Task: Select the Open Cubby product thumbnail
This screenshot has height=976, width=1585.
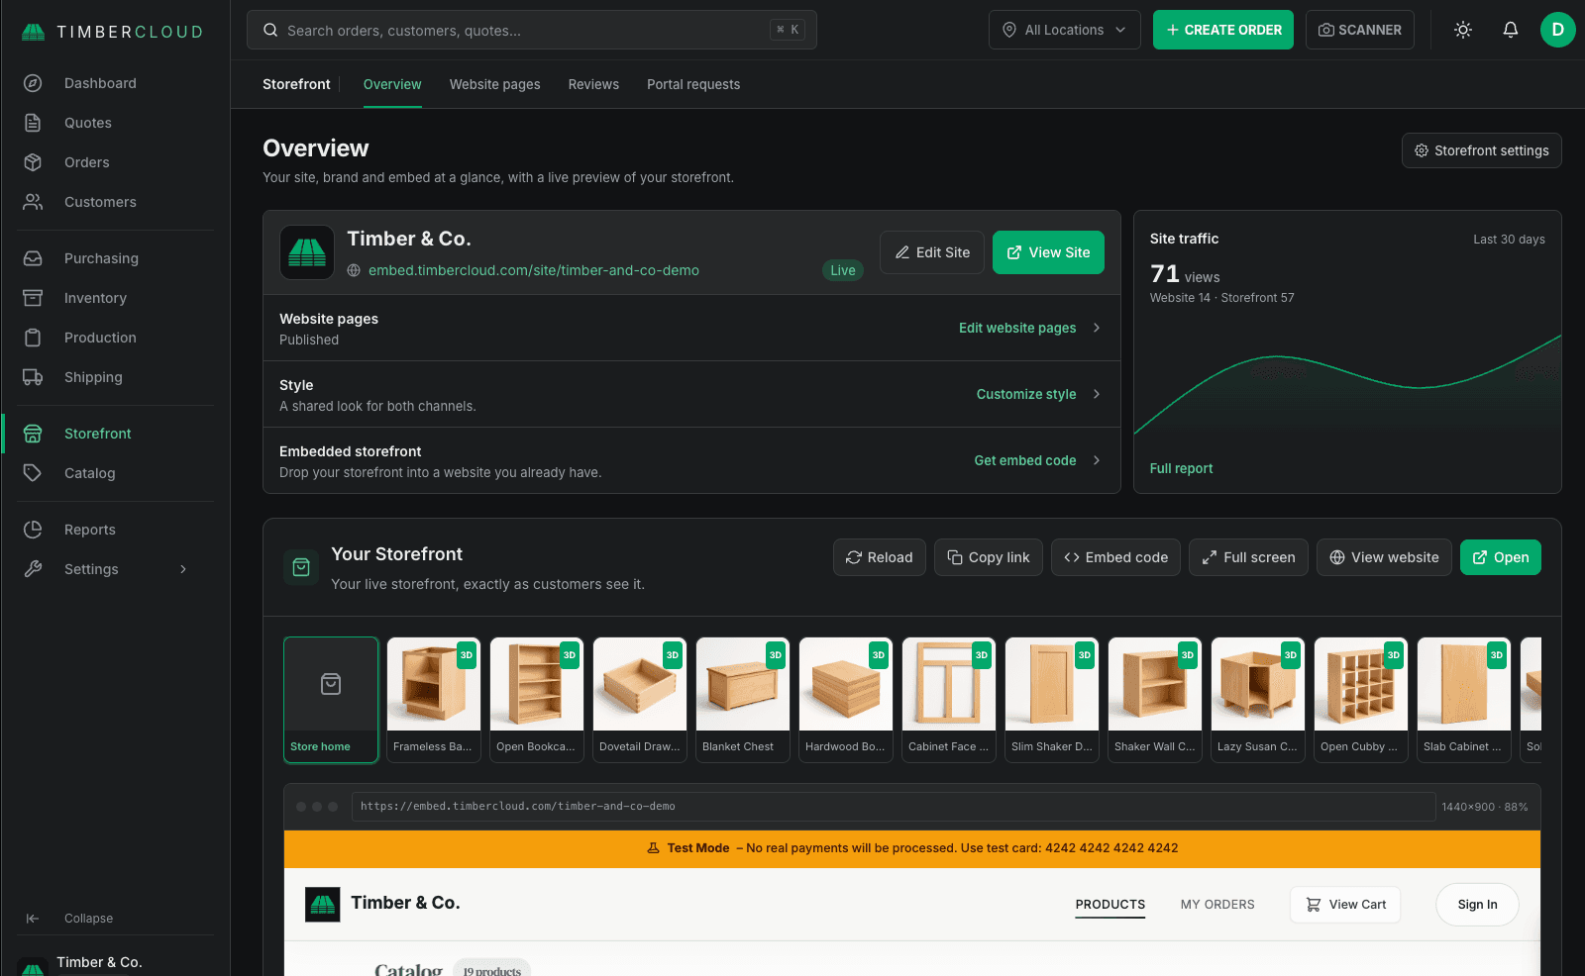Action: [1361, 700]
